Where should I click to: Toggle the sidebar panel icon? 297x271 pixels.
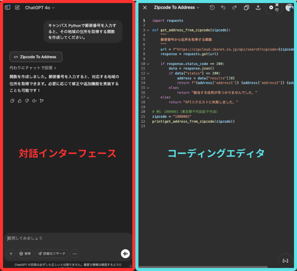8,8
